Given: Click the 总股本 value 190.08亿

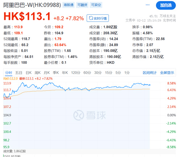Looking at the screenshot, I should (x=110, y=51).
